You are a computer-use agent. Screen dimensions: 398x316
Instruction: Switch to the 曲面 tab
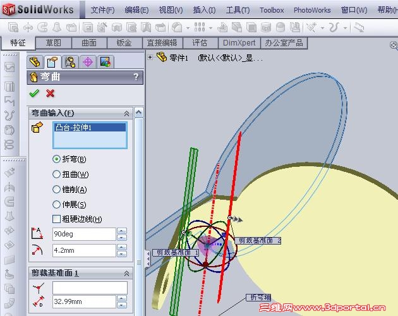[89, 43]
